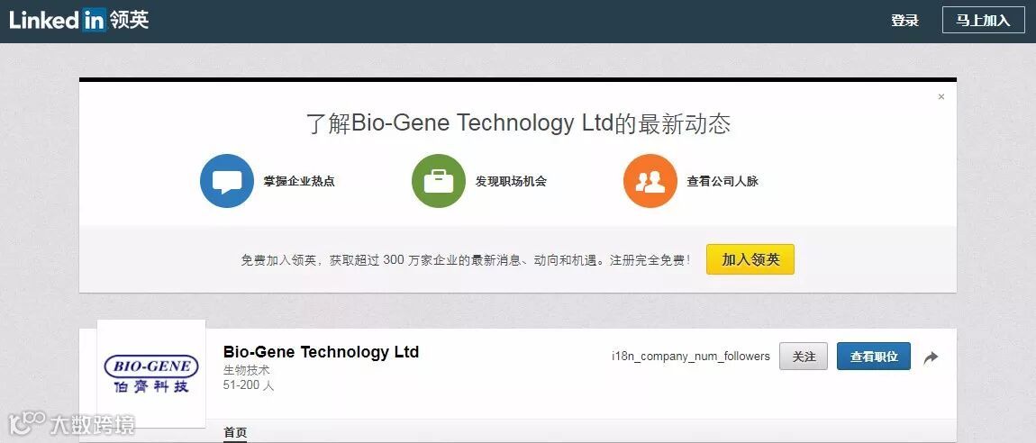1036x443 pixels.
Task: Click the 查看公司人脉 label
Action: click(x=722, y=181)
